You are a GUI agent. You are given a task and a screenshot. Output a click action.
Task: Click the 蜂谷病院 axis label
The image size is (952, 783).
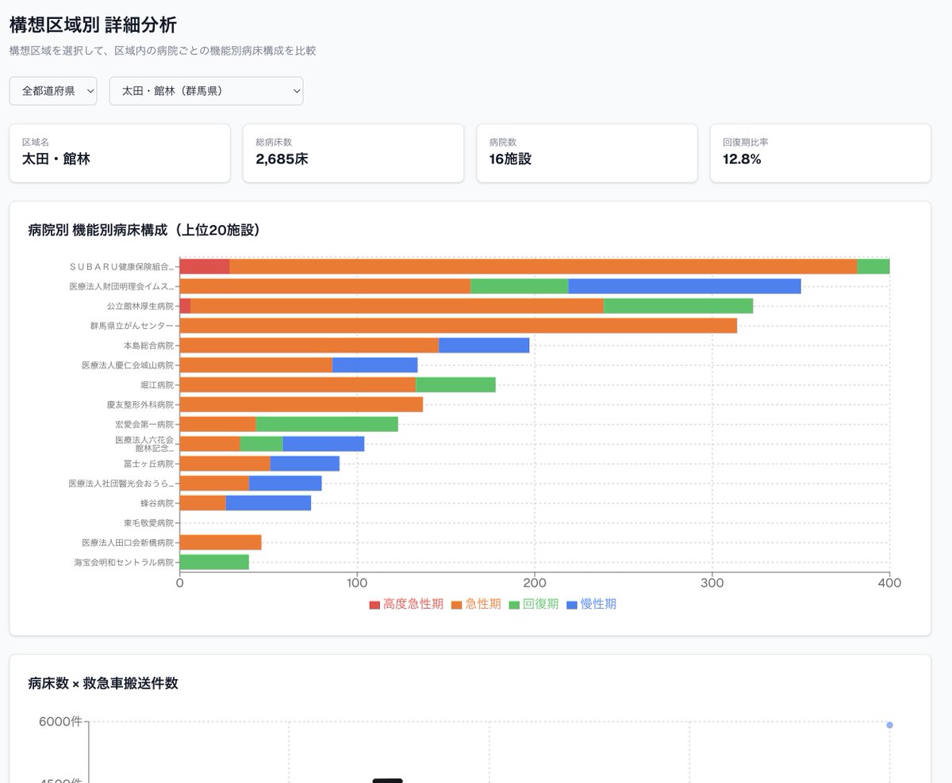[157, 503]
